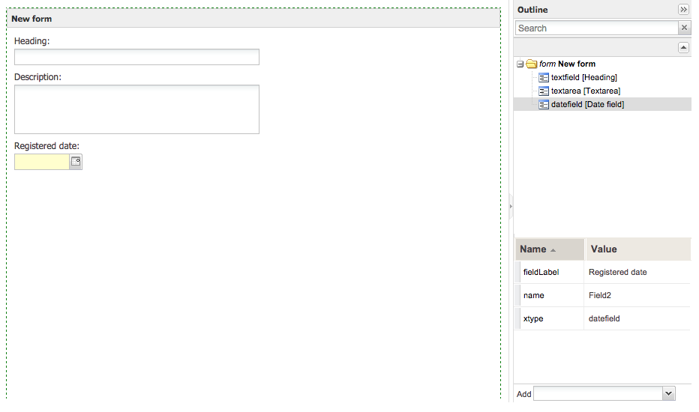This screenshot has width=699, height=412.
Task: Click the splitter collapse handle beside Outline
Action: pos(511,206)
